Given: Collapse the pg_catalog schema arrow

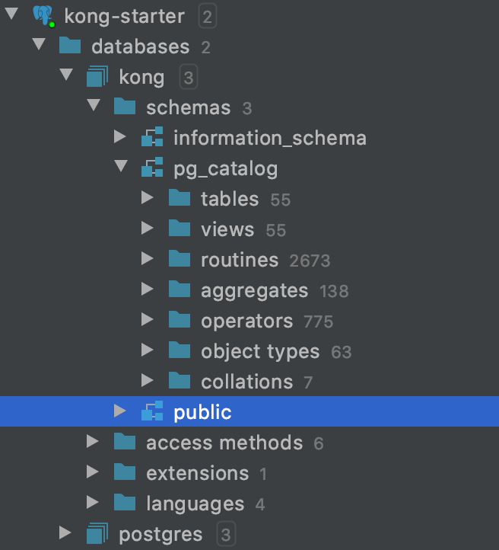Looking at the screenshot, I should 121,166.
